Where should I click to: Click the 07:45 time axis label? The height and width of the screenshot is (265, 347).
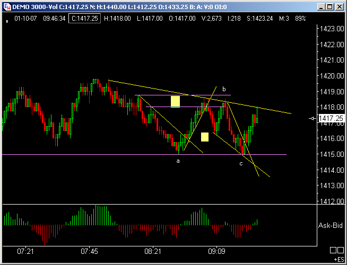(x=89, y=251)
